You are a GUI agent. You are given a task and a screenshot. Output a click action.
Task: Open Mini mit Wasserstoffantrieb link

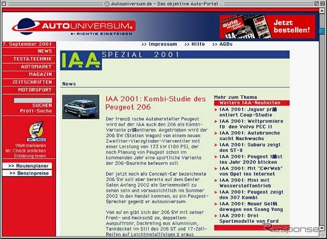[245, 183]
